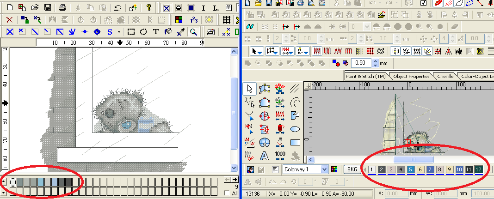The height and width of the screenshot is (199, 494).
Task: Click the New document icon in left window
Action: click(10, 7)
